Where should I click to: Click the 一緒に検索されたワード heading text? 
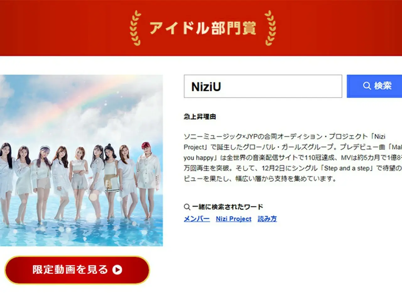(x=227, y=207)
